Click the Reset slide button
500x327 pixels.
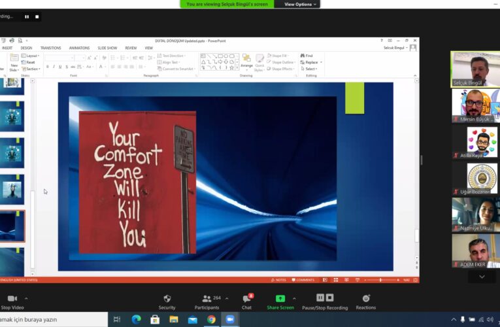(x=30, y=62)
